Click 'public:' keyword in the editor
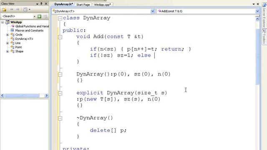267x150 pixels. (74, 30)
